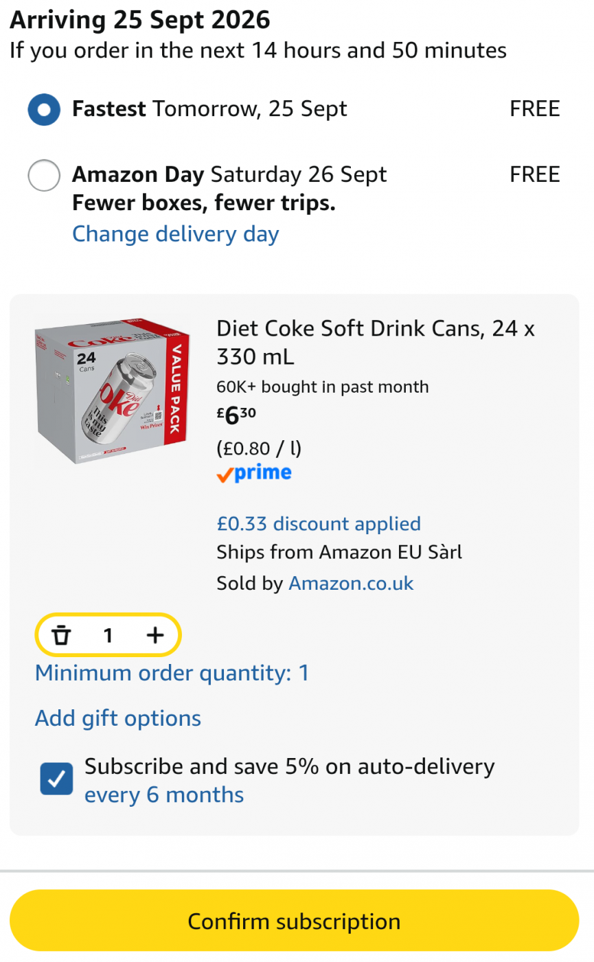
Task: Uncheck Subscribe and save 5% checkbox
Action: pos(56,779)
